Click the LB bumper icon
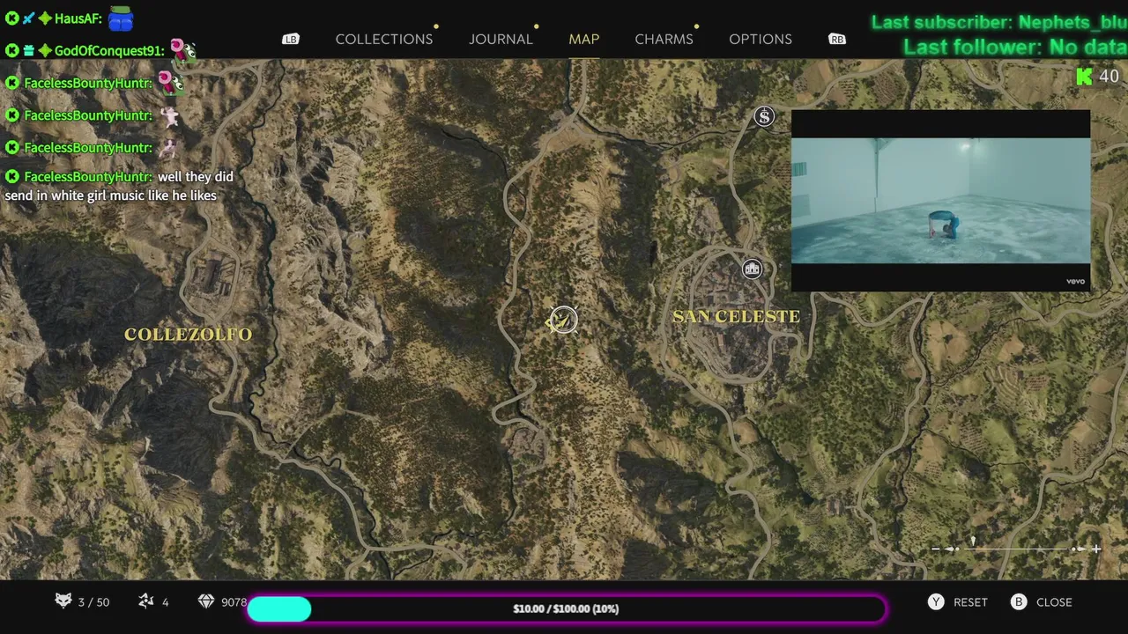This screenshot has width=1128, height=634. coord(290,39)
